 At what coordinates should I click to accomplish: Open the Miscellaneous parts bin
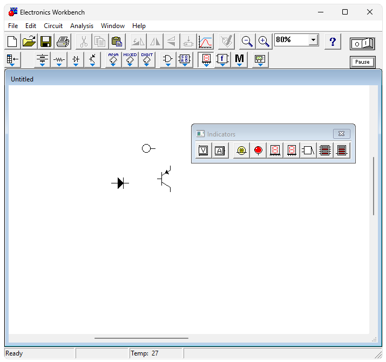coord(239,59)
